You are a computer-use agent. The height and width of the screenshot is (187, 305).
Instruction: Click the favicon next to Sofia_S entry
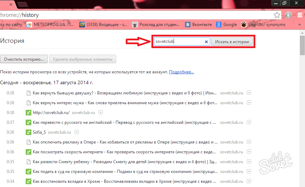click(x=29, y=132)
